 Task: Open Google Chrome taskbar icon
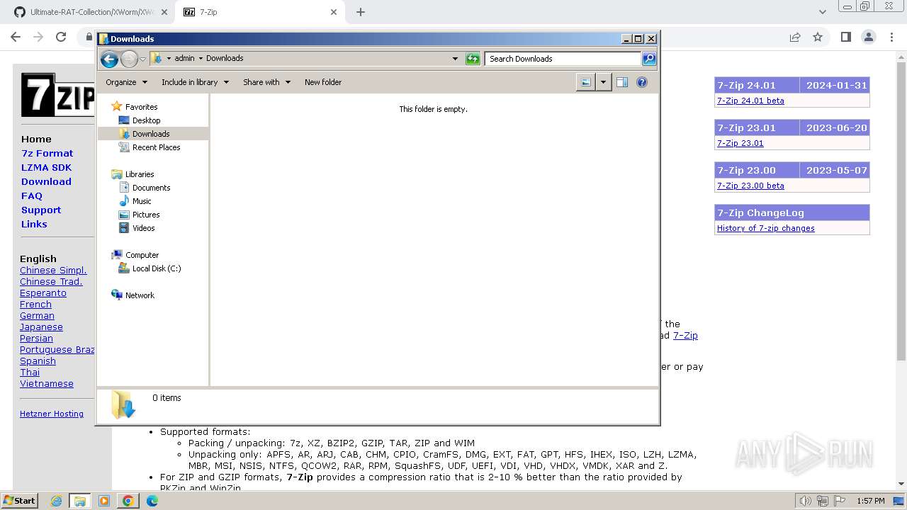coord(128,501)
